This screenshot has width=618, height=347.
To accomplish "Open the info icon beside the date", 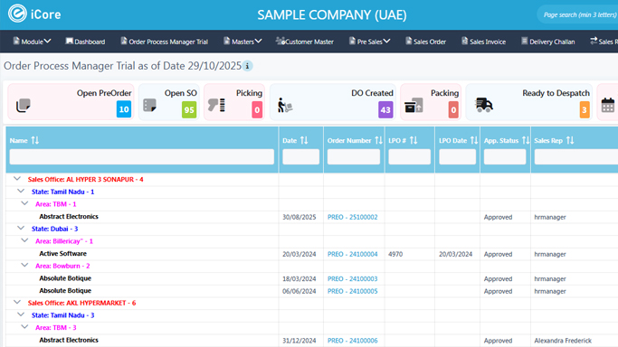I will tap(248, 66).
